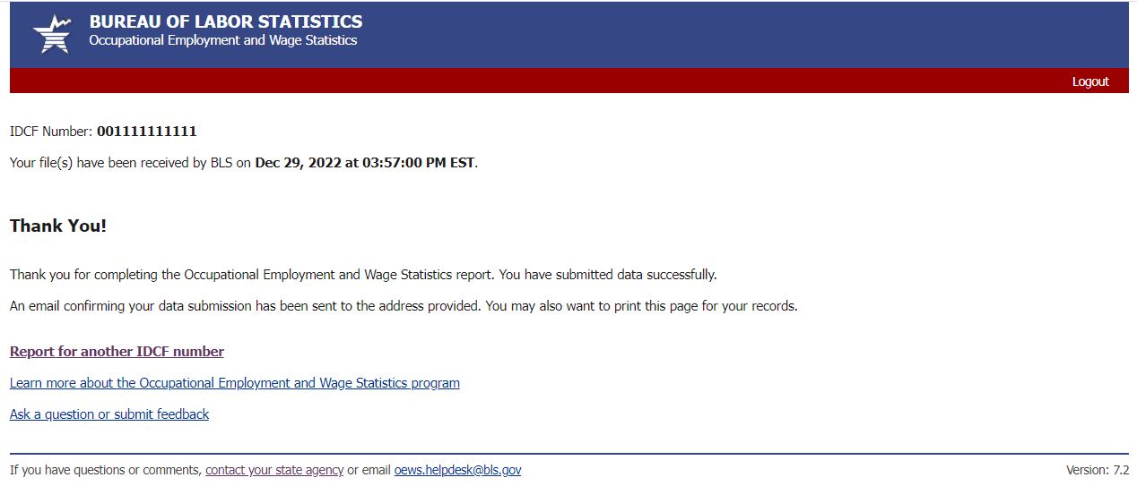Click the IDCF Number label

[51, 132]
